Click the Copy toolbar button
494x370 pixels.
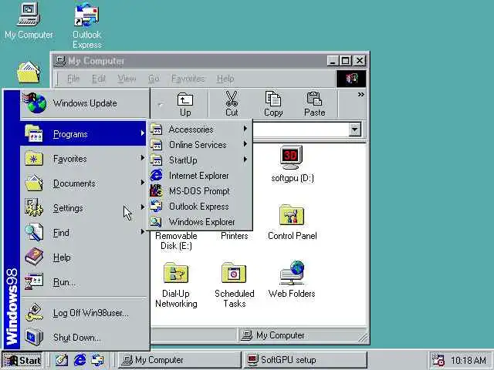273,104
